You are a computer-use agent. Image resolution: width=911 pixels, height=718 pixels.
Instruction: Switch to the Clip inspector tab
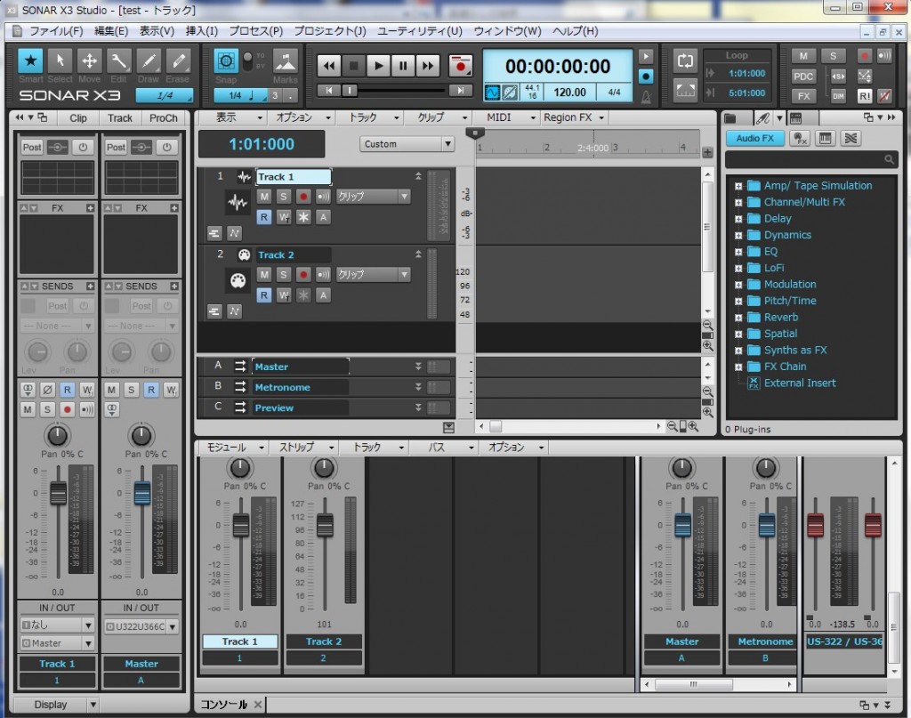click(78, 118)
